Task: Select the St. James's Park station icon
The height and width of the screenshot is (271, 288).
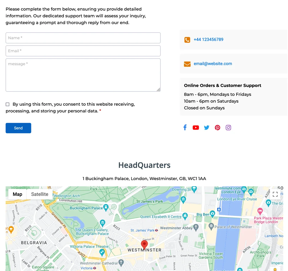Action: 156,230
